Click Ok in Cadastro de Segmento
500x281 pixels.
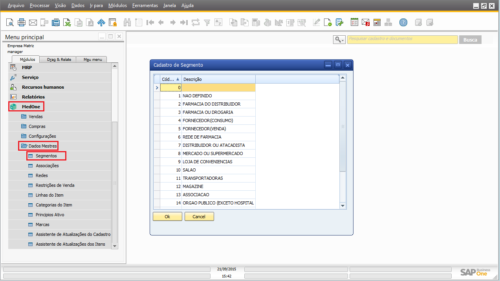coord(167,217)
